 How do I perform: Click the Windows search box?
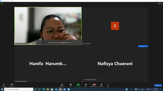coord(19,89)
